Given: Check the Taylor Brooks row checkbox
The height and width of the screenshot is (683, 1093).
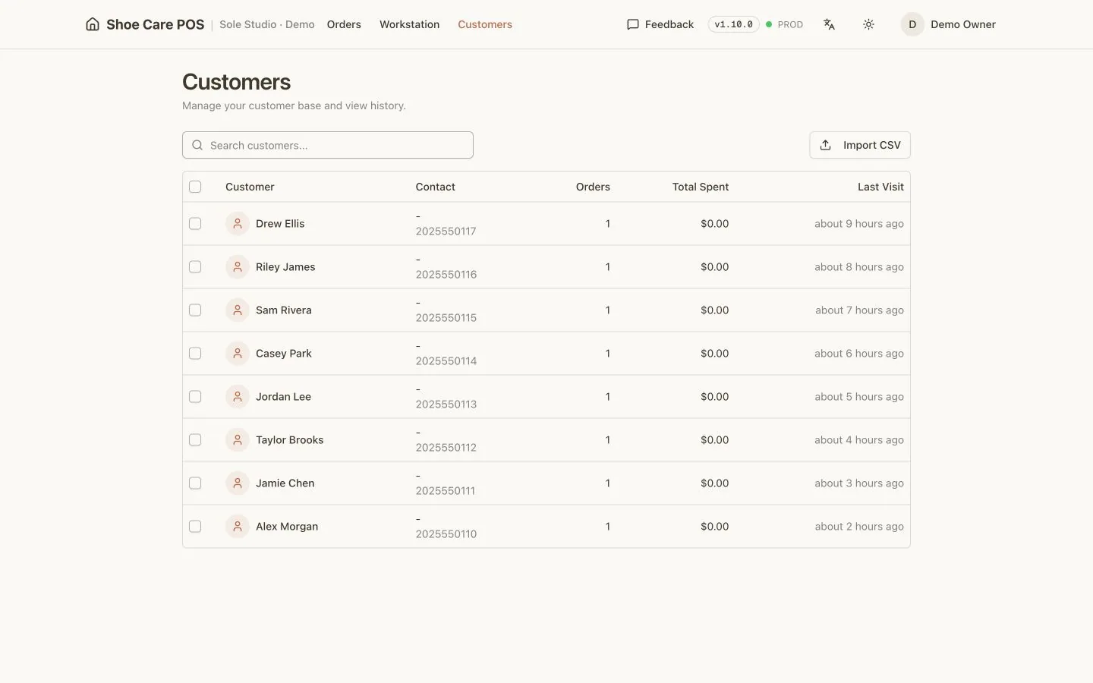Looking at the screenshot, I should [x=195, y=440].
